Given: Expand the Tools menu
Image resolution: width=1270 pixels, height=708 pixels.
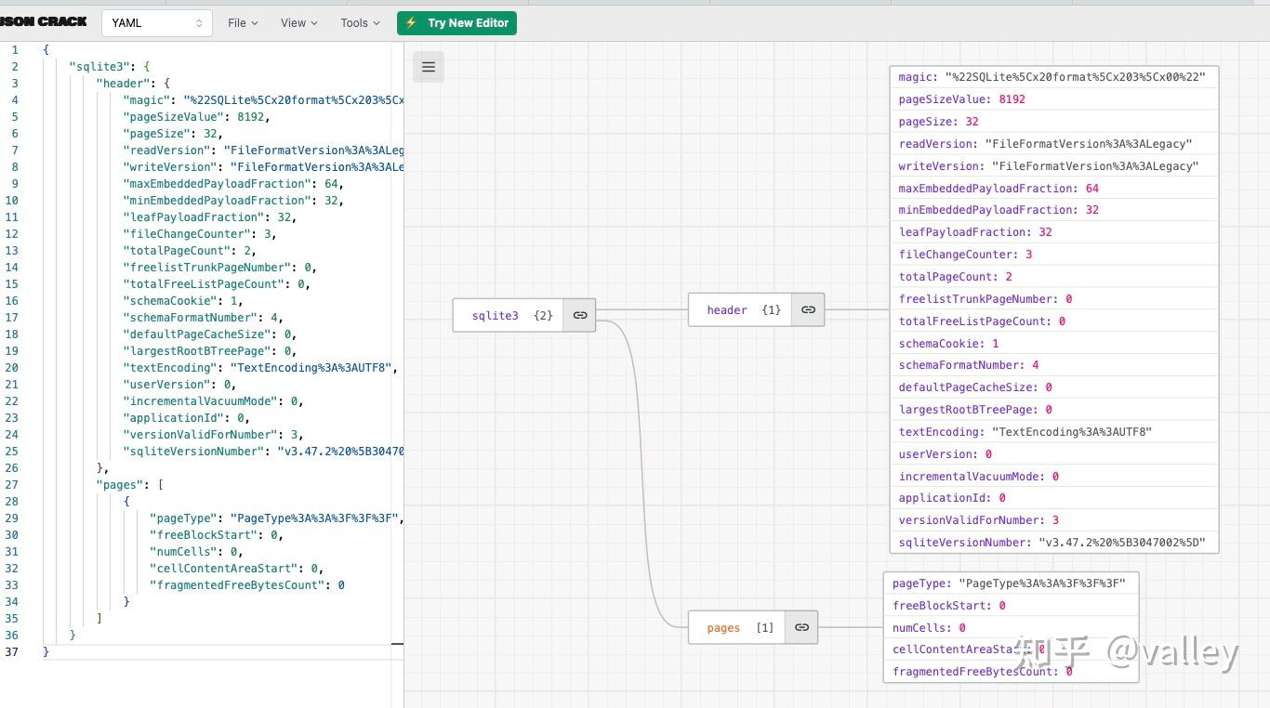Looking at the screenshot, I should click(x=360, y=23).
